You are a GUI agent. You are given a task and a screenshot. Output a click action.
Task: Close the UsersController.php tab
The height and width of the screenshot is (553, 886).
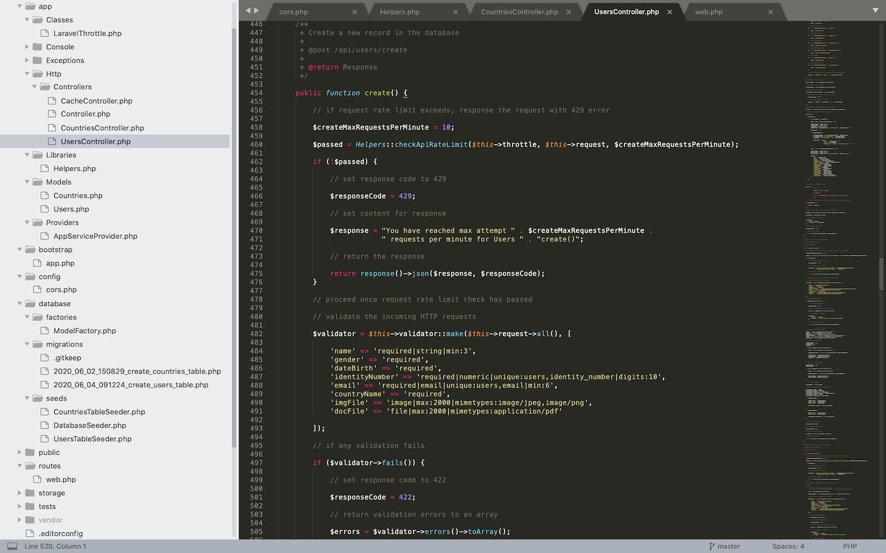point(669,12)
